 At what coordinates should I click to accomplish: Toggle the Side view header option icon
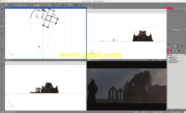click(x=163, y=8)
